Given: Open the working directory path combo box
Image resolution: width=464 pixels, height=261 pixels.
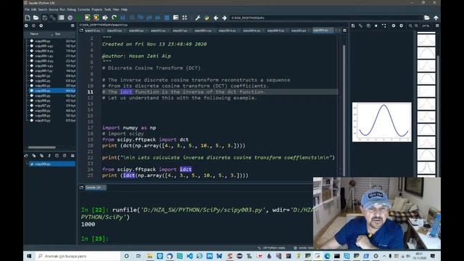Looking at the screenshot, I should pyautogui.click(x=326, y=17).
